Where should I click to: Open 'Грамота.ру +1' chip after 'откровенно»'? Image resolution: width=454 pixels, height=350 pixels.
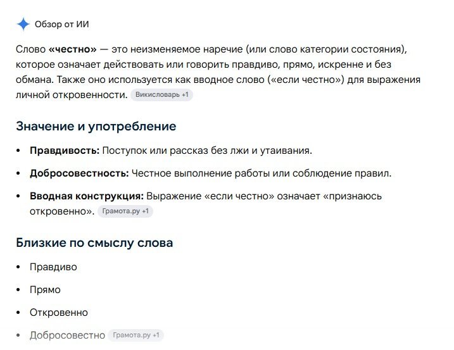pyautogui.click(x=125, y=211)
